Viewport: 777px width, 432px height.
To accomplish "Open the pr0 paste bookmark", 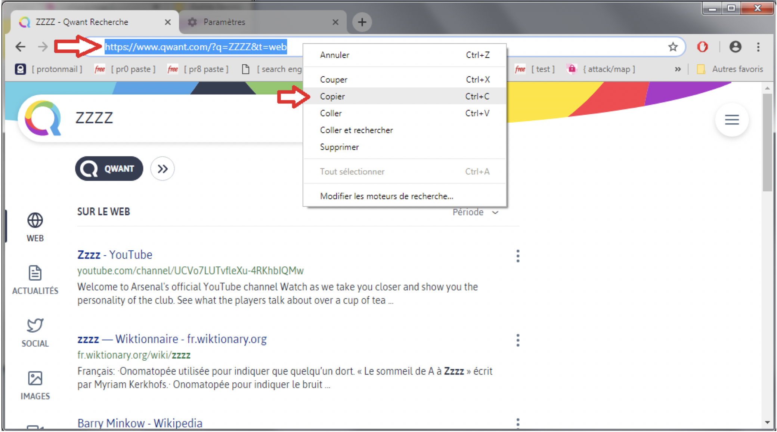I will click(125, 69).
